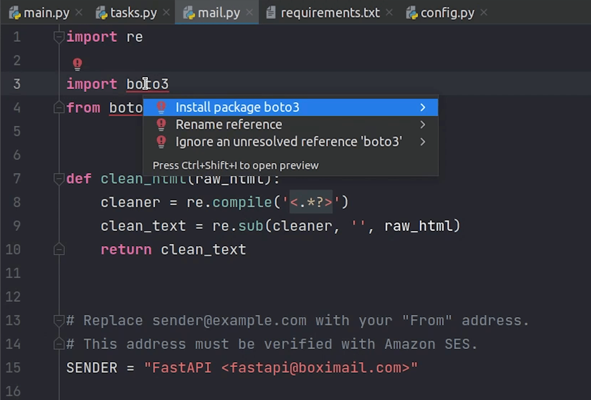Collapse the comment block fold marker on line 13
Image resolution: width=591 pixels, height=400 pixels.
[x=59, y=320]
